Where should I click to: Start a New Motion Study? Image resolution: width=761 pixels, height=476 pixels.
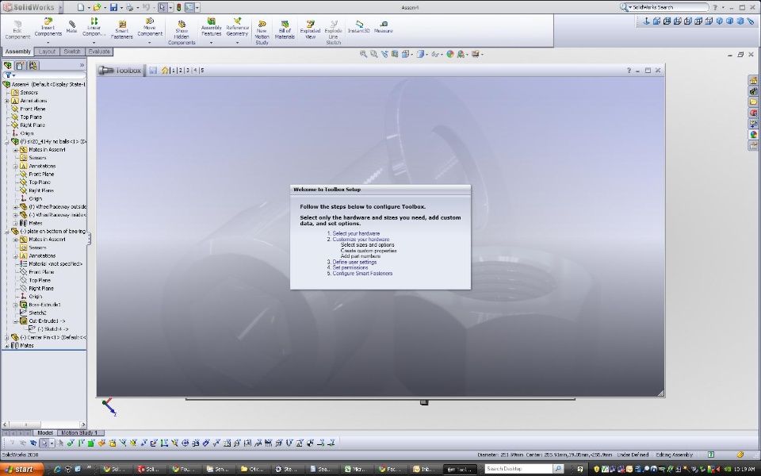pyautogui.click(x=262, y=33)
